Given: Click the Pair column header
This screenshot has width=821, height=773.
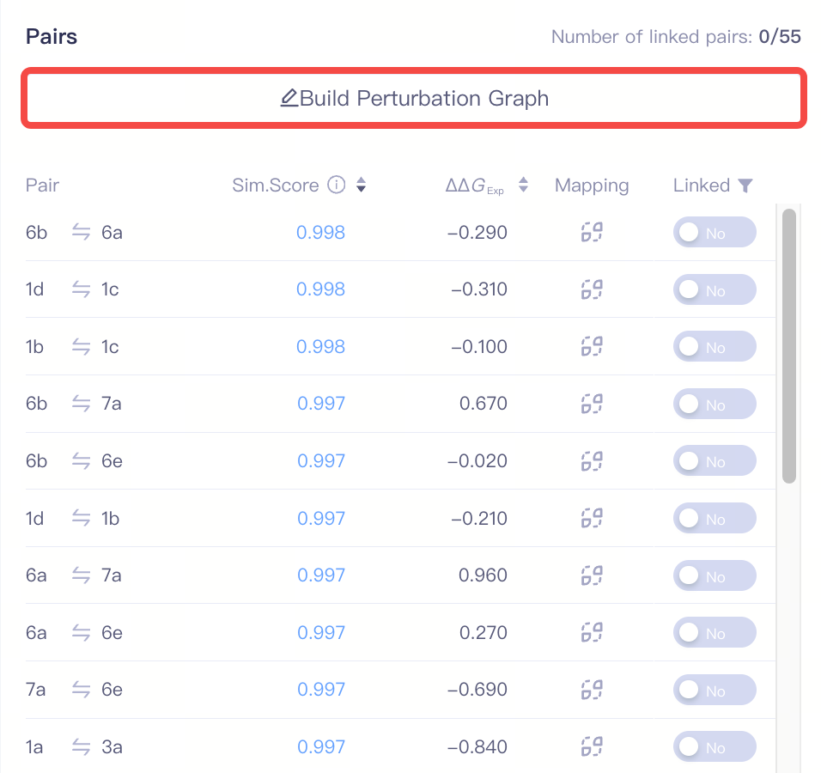Looking at the screenshot, I should pyautogui.click(x=42, y=186).
